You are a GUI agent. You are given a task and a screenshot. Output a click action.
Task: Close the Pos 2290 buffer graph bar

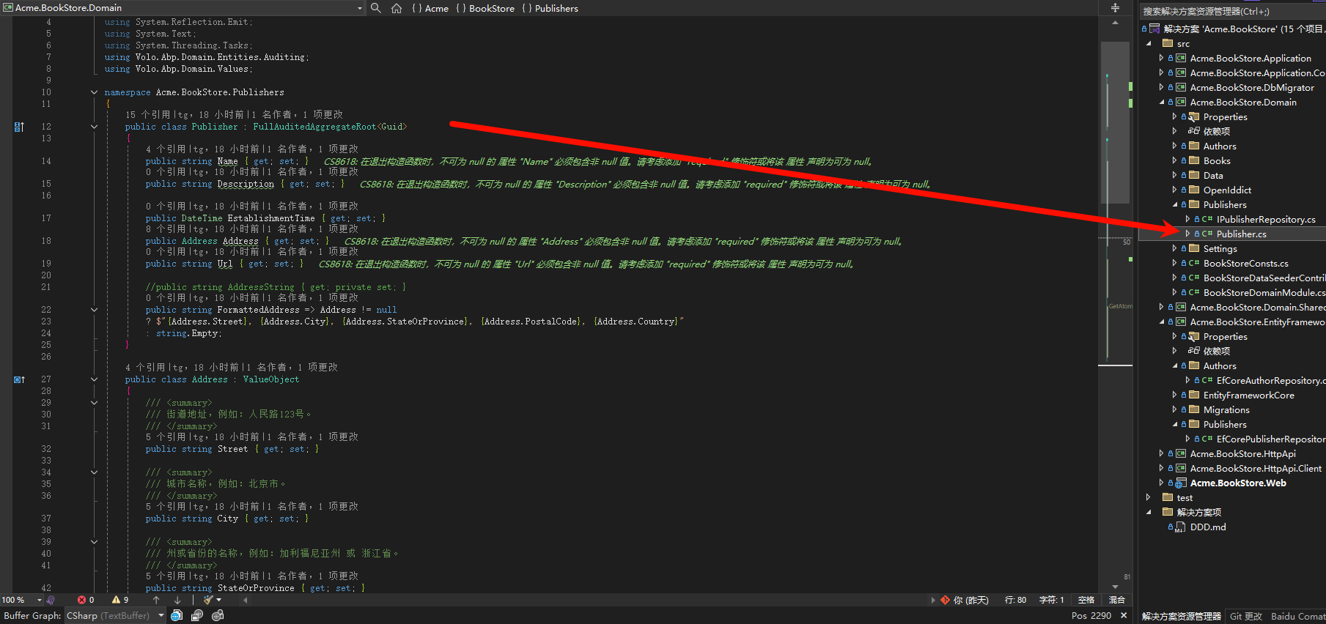click(x=1124, y=616)
